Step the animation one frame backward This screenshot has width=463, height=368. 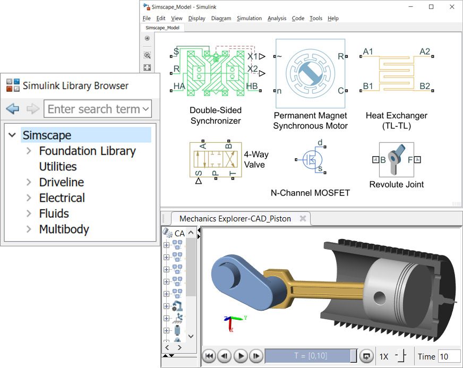(225, 356)
